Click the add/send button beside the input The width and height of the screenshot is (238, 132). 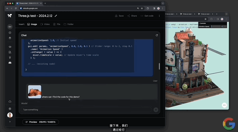[x=156, y=110]
